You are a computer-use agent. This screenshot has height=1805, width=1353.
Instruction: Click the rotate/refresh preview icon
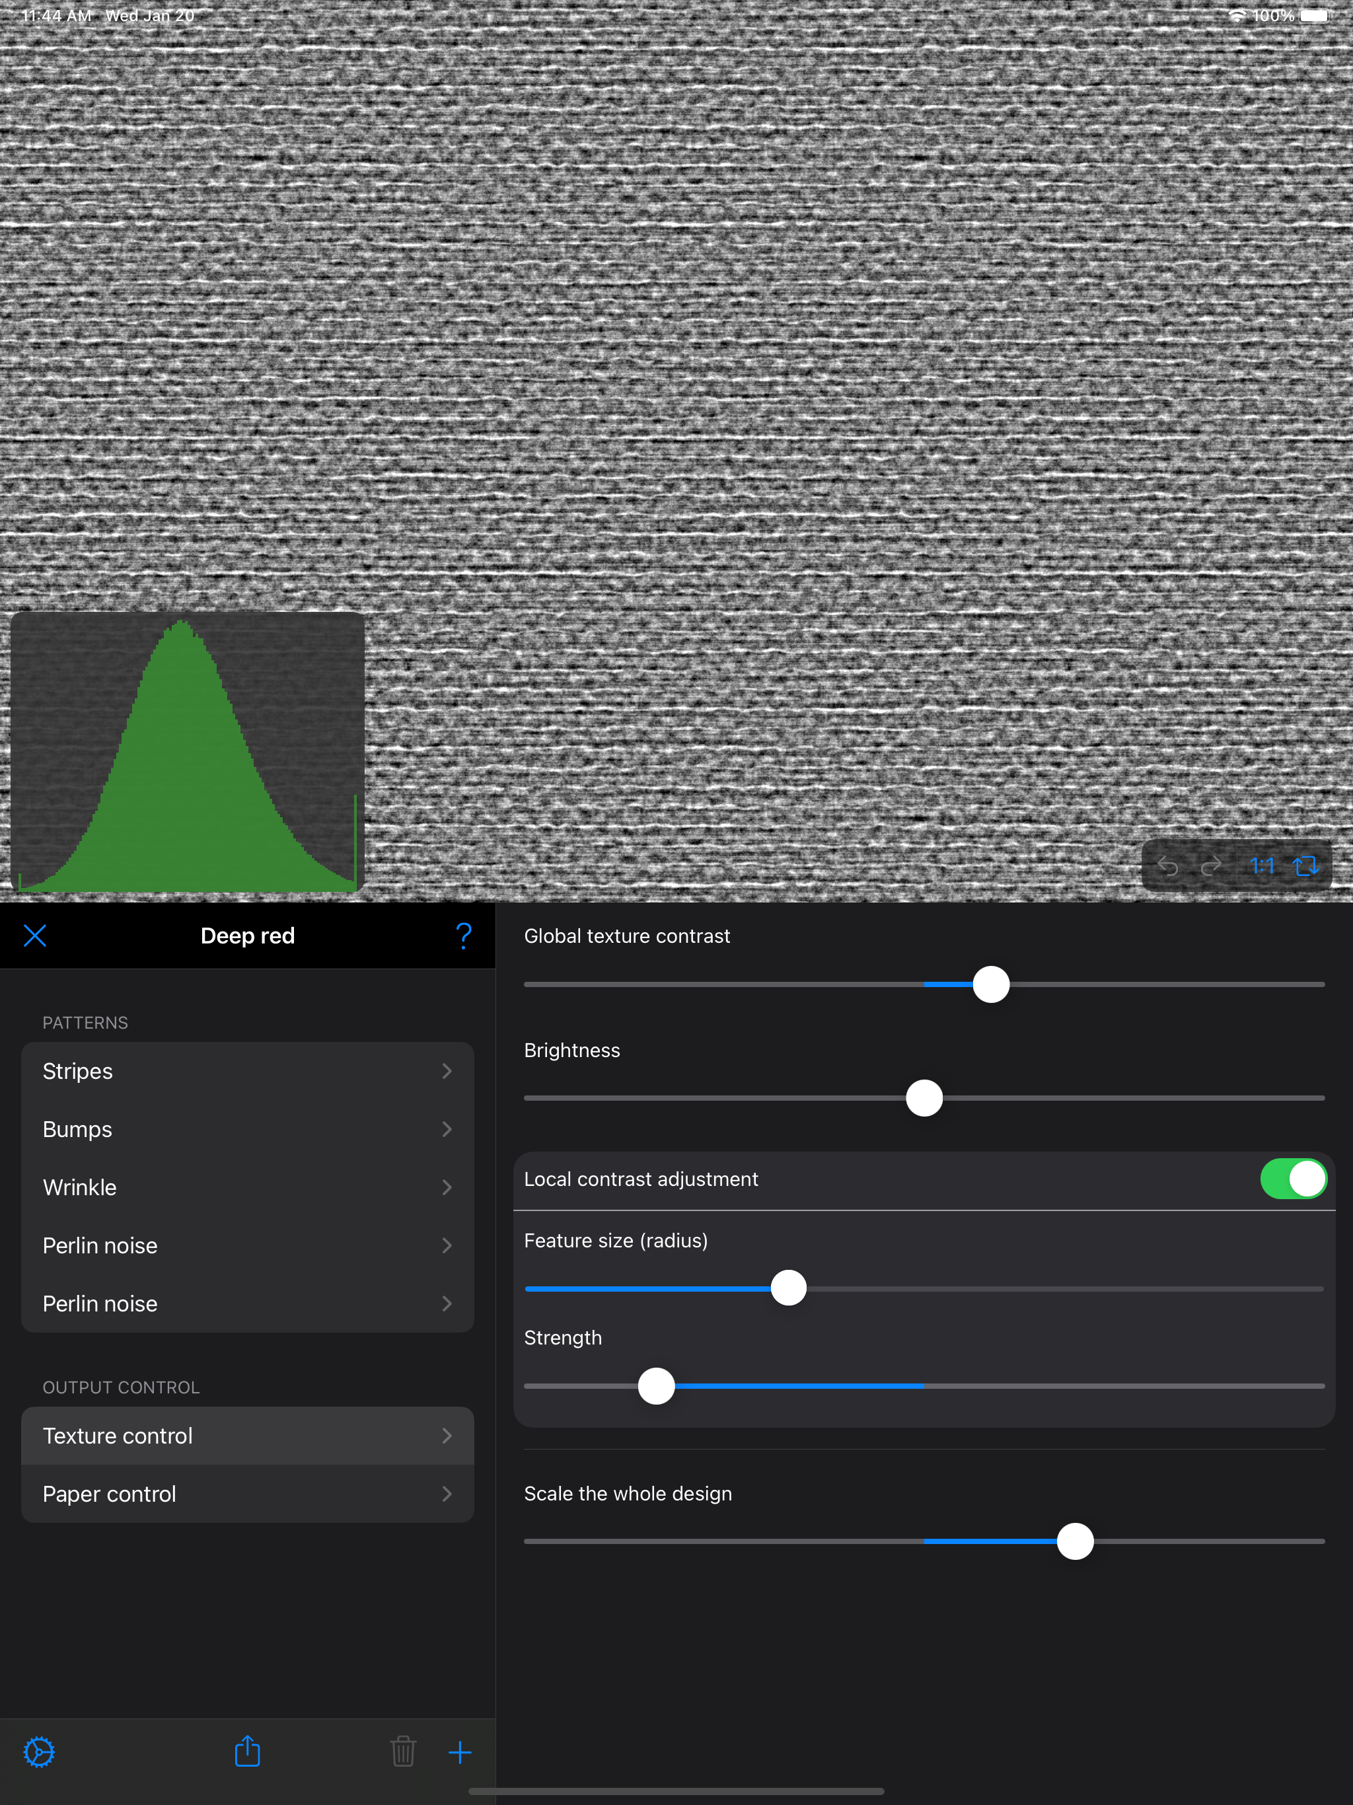click(x=1305, y=866)
